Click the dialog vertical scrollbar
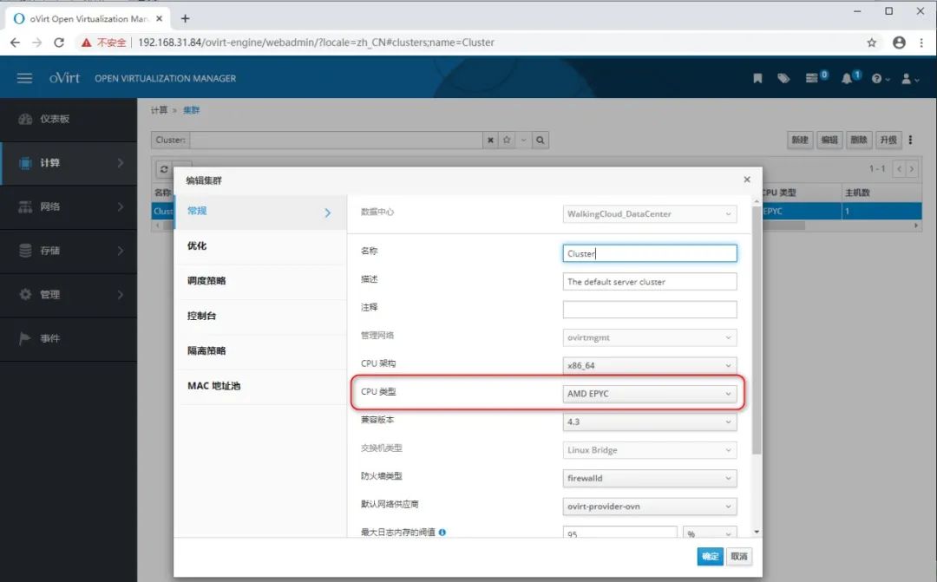The width and height of the screenshot is (937, 582). [x=757, y=330]
